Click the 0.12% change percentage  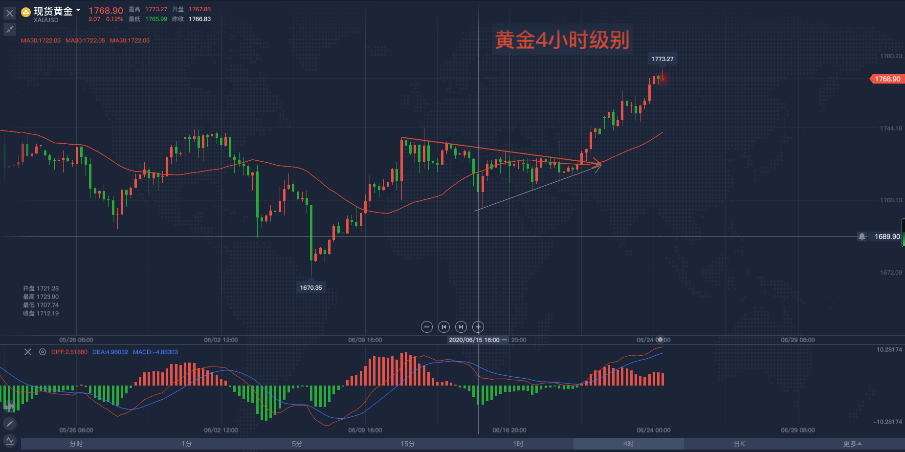click(114, 19)
